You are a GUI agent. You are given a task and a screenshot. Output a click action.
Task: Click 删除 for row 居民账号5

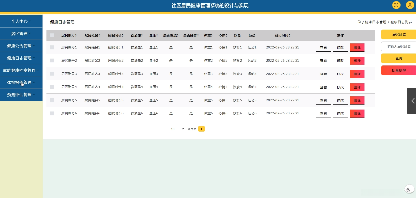point(357,101)
